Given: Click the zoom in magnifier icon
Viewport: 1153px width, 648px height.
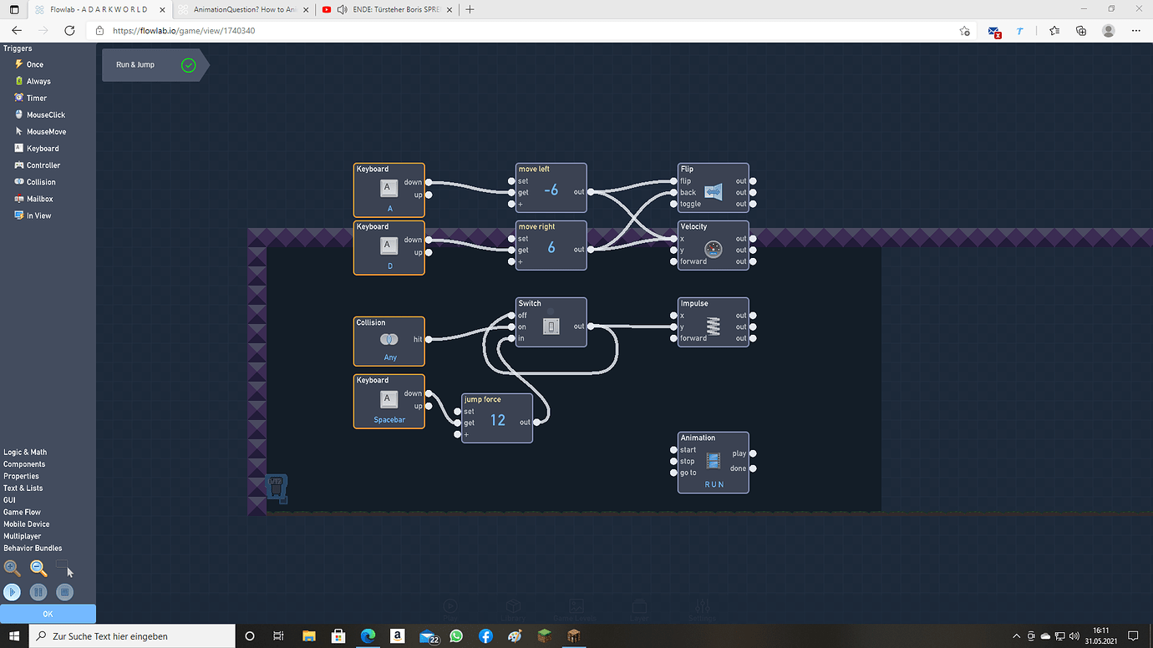Looking at the screenshot, I should [12, 569].
